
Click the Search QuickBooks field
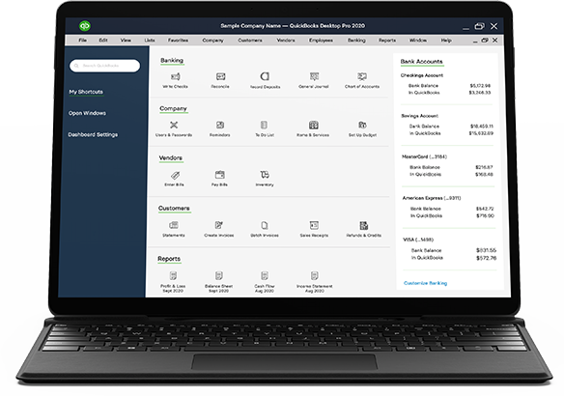tap(104, 66)
